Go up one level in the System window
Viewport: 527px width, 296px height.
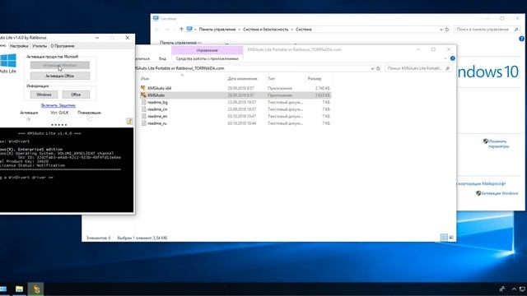pos(181,30)
